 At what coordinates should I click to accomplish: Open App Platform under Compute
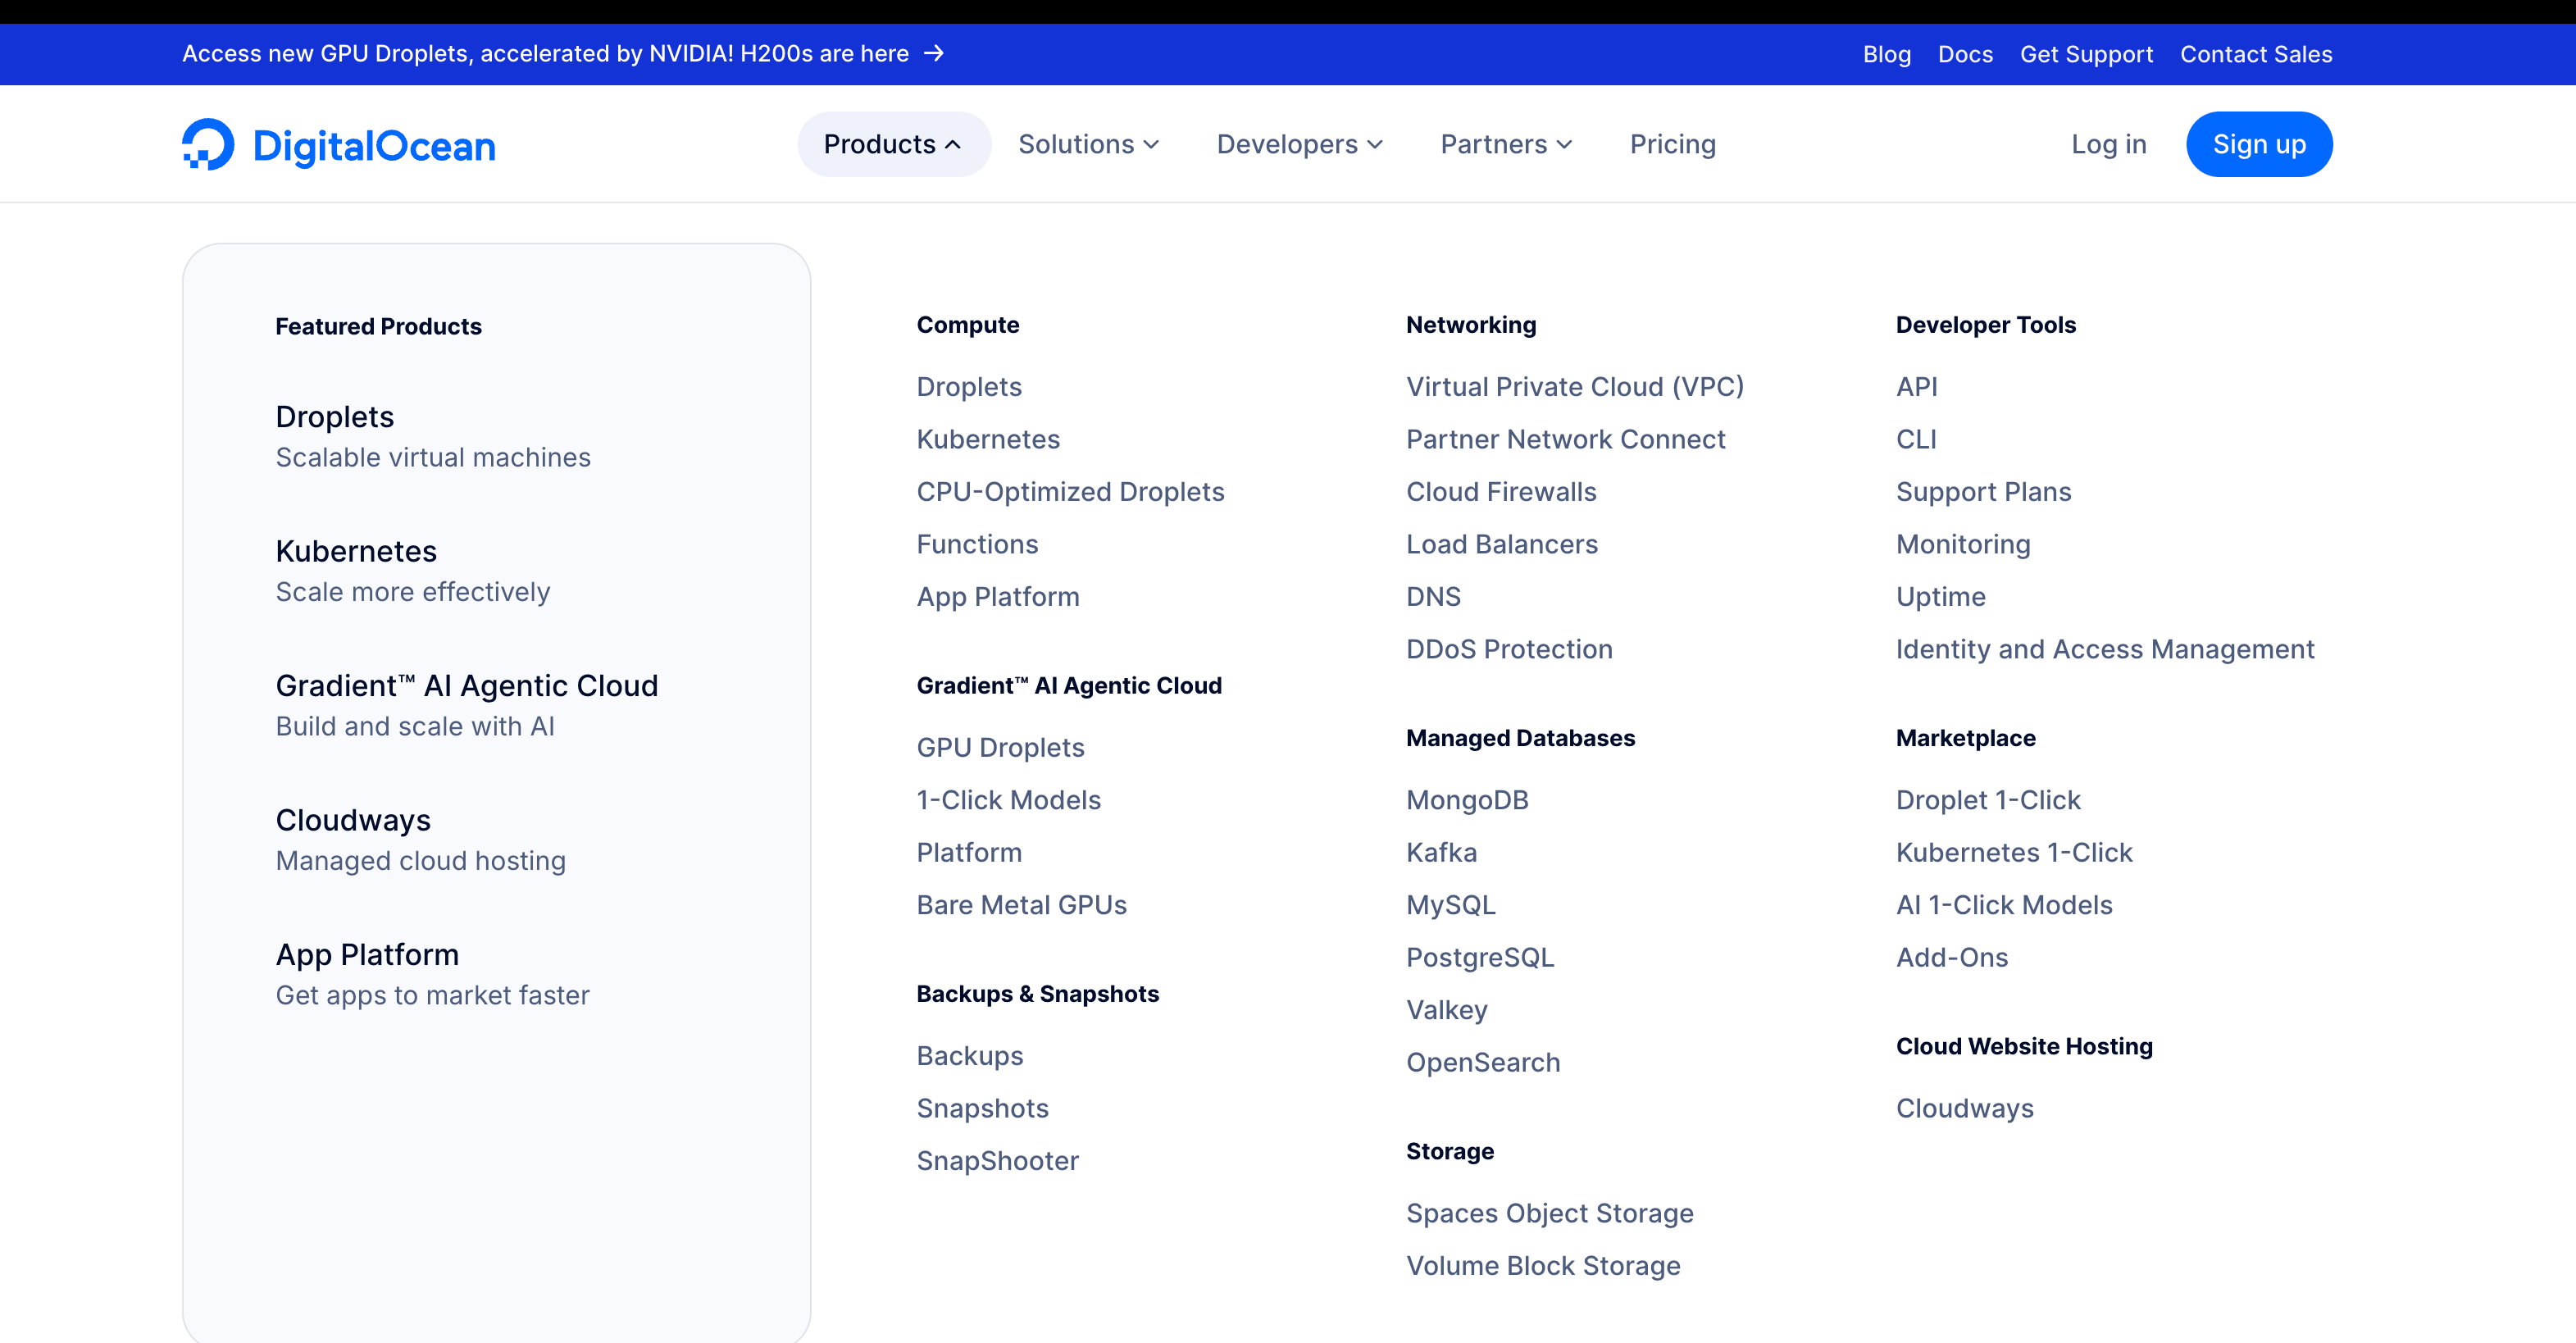[x=998, y=596]
